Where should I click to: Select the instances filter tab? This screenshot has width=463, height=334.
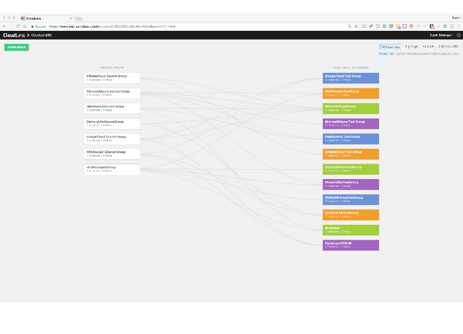click(x=390, y=47)
